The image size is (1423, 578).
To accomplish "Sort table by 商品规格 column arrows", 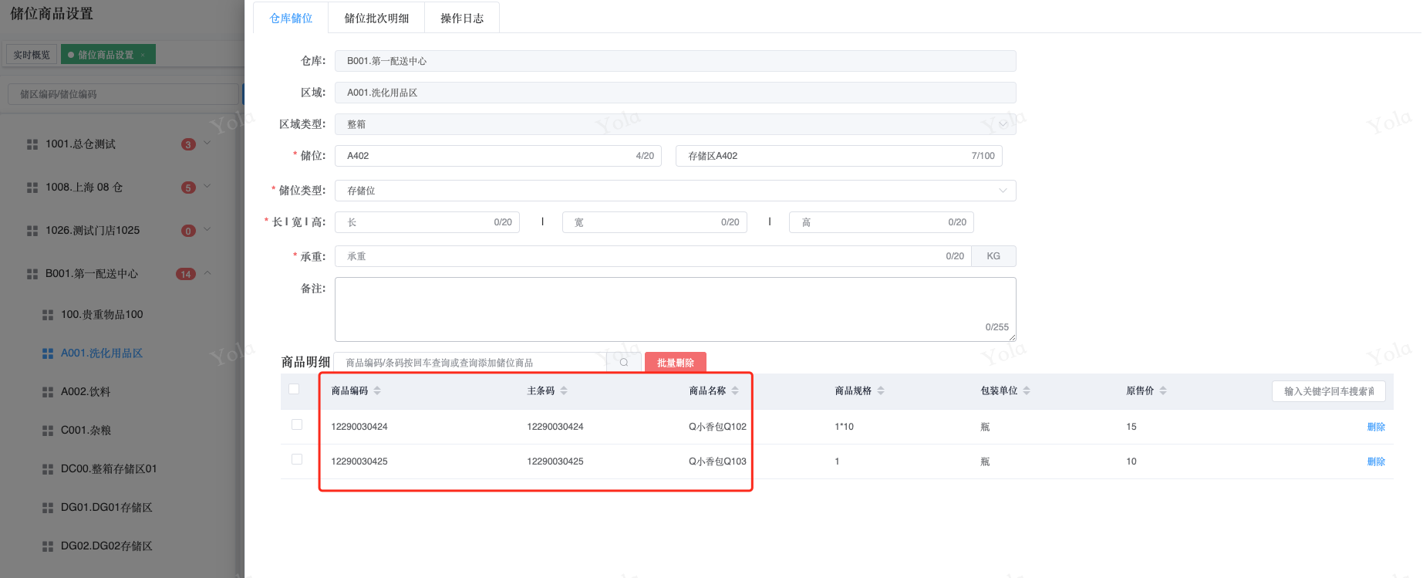I will 881,390.
